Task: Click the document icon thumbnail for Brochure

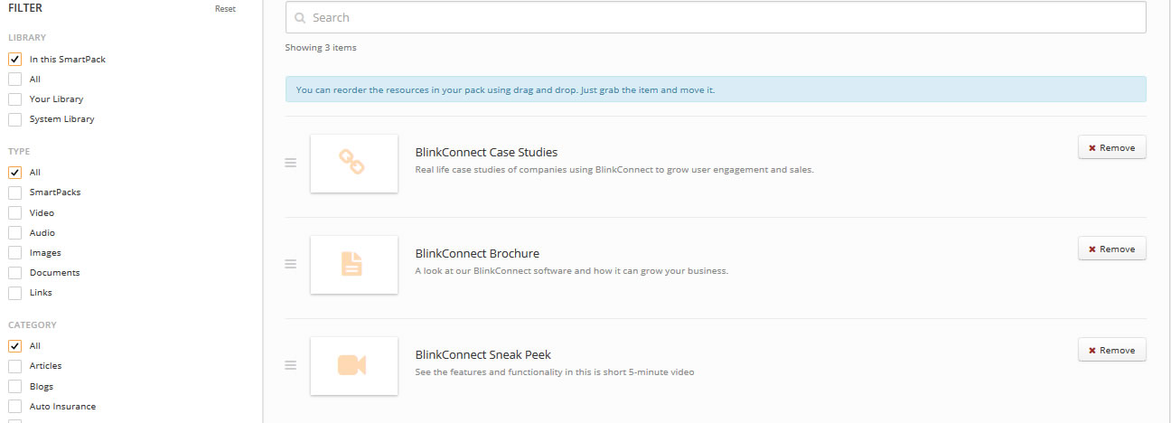Action: tap(352, 264)
